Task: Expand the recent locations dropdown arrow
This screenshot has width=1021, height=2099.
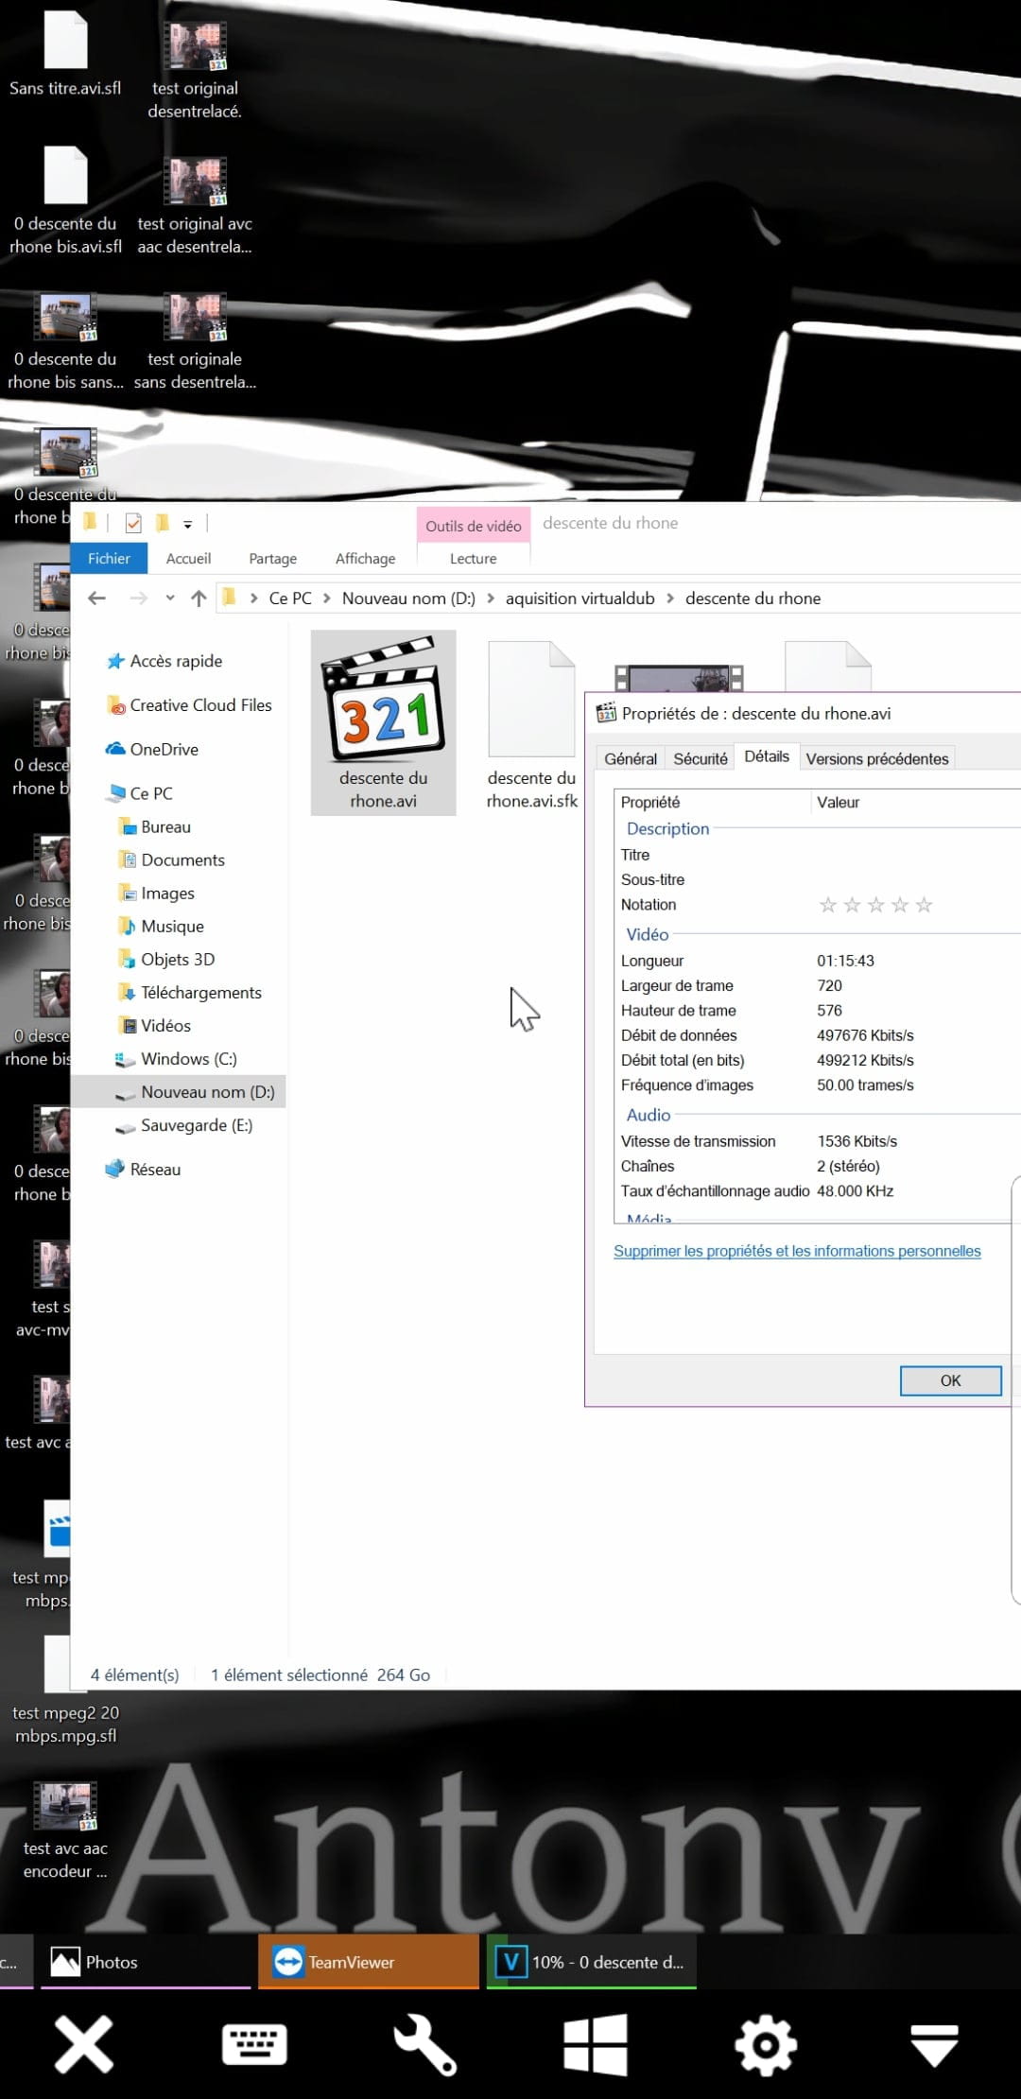Action: click(170, 598)
